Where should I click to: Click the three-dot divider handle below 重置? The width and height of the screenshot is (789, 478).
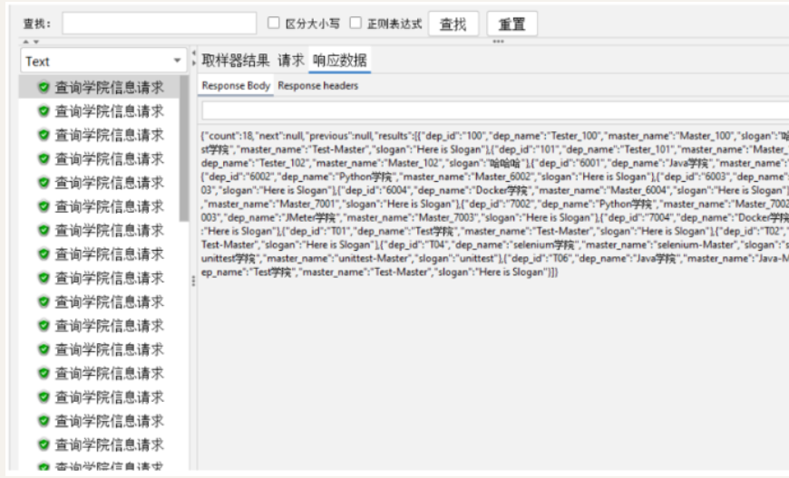pos(498,42)
